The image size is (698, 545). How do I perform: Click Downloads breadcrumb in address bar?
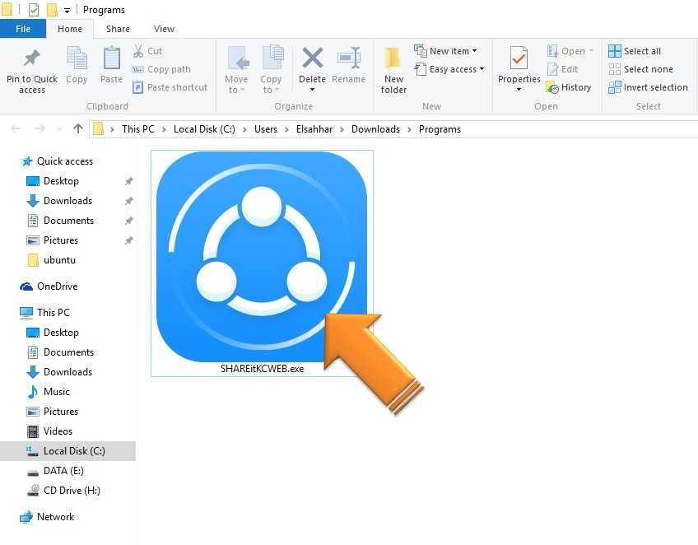[375, 129]
